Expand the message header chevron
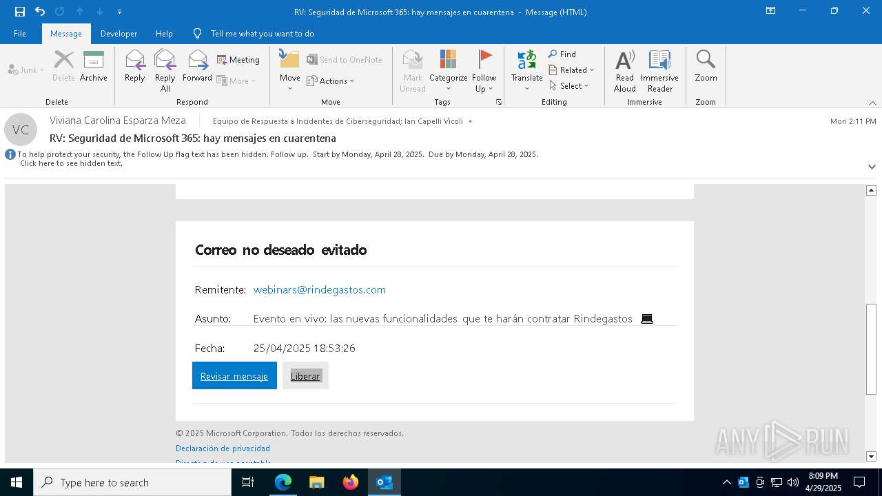Viewport: 882px width, 496px height. tap(872, 167)
